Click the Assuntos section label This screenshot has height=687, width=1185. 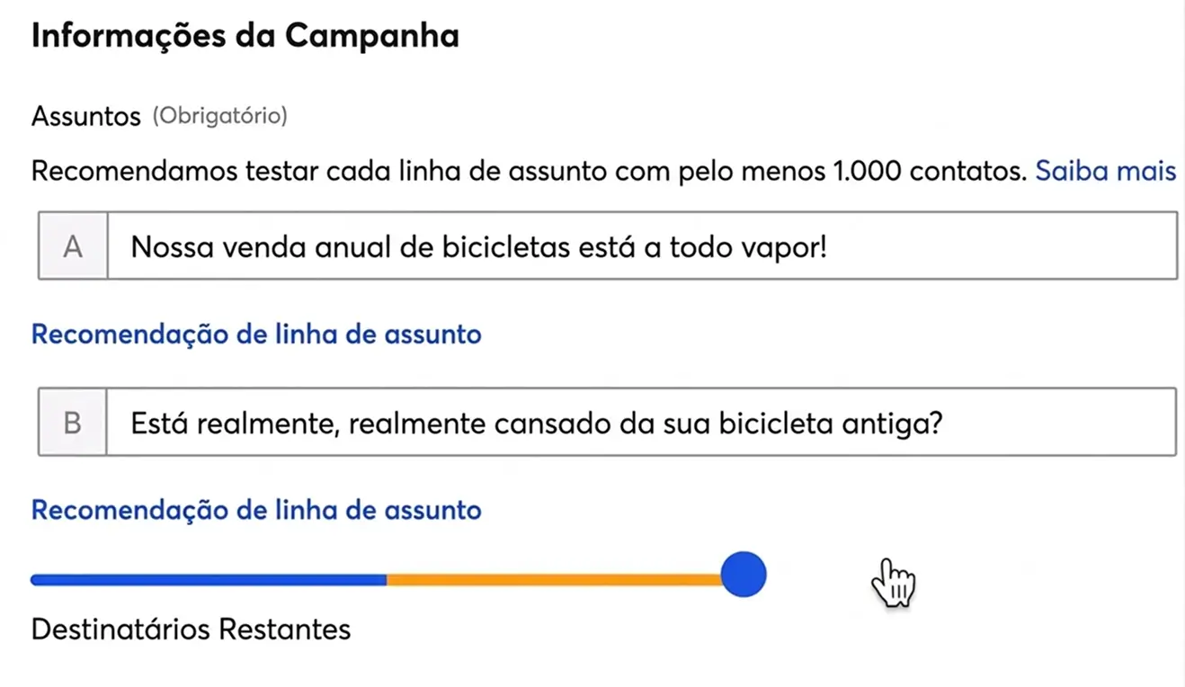(x=85, y=115)
